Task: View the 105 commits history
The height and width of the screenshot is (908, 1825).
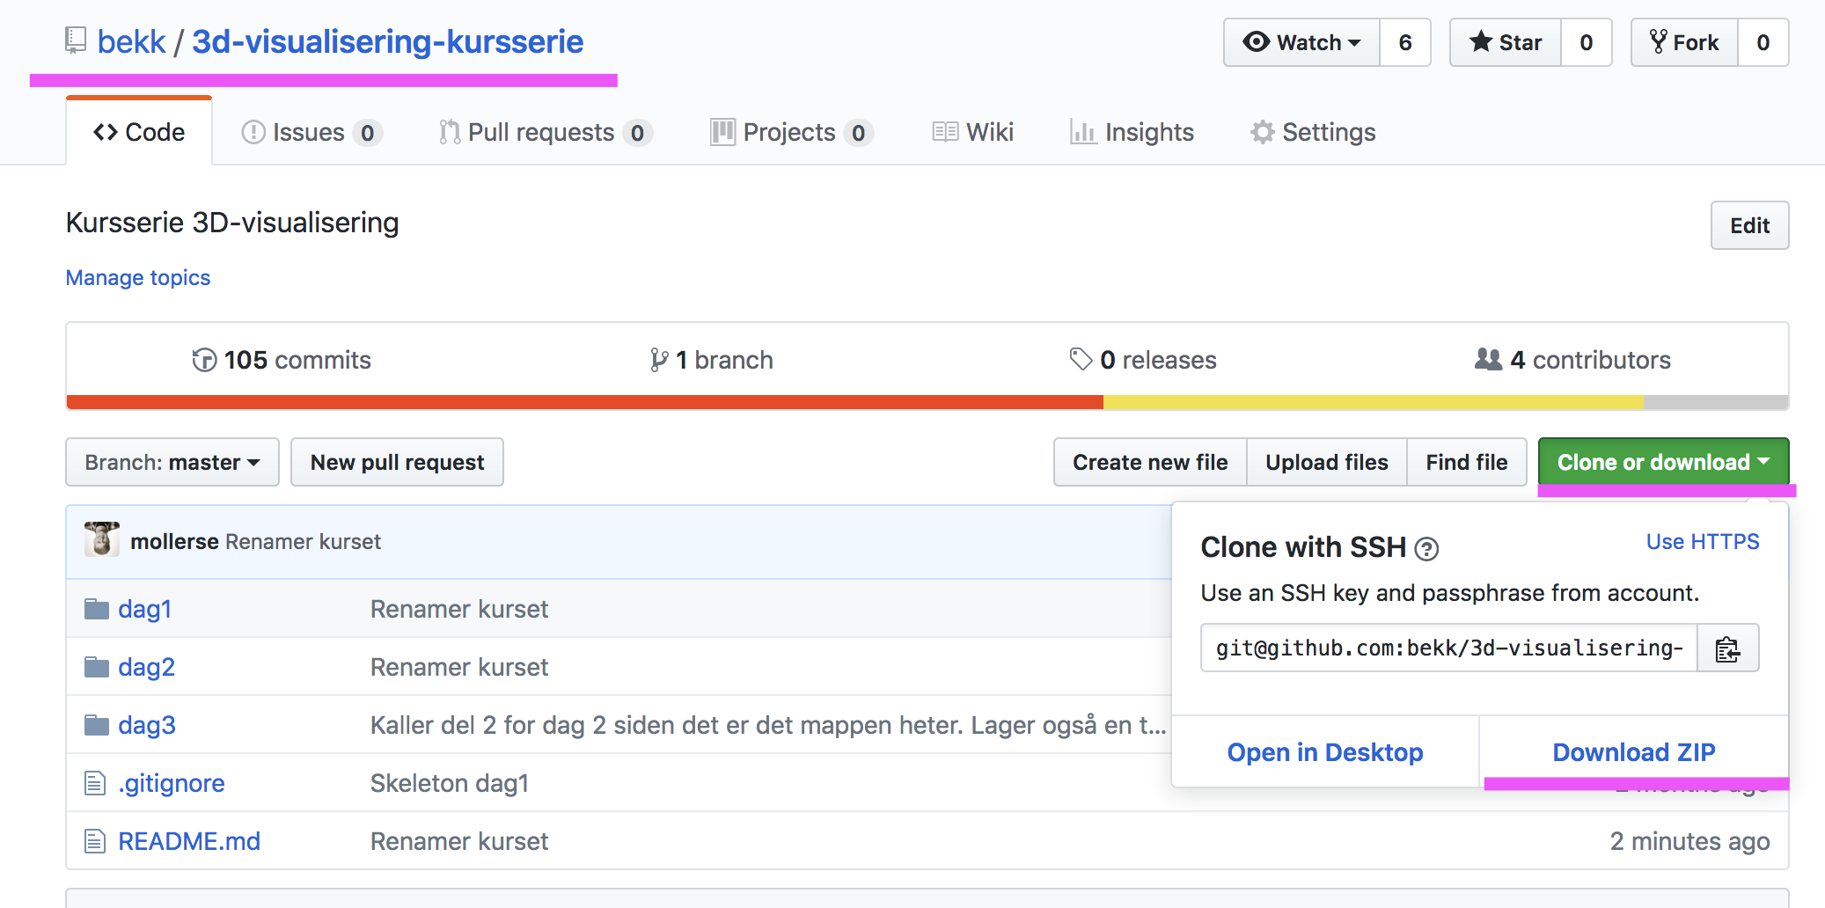Action: tap(282, 360)
